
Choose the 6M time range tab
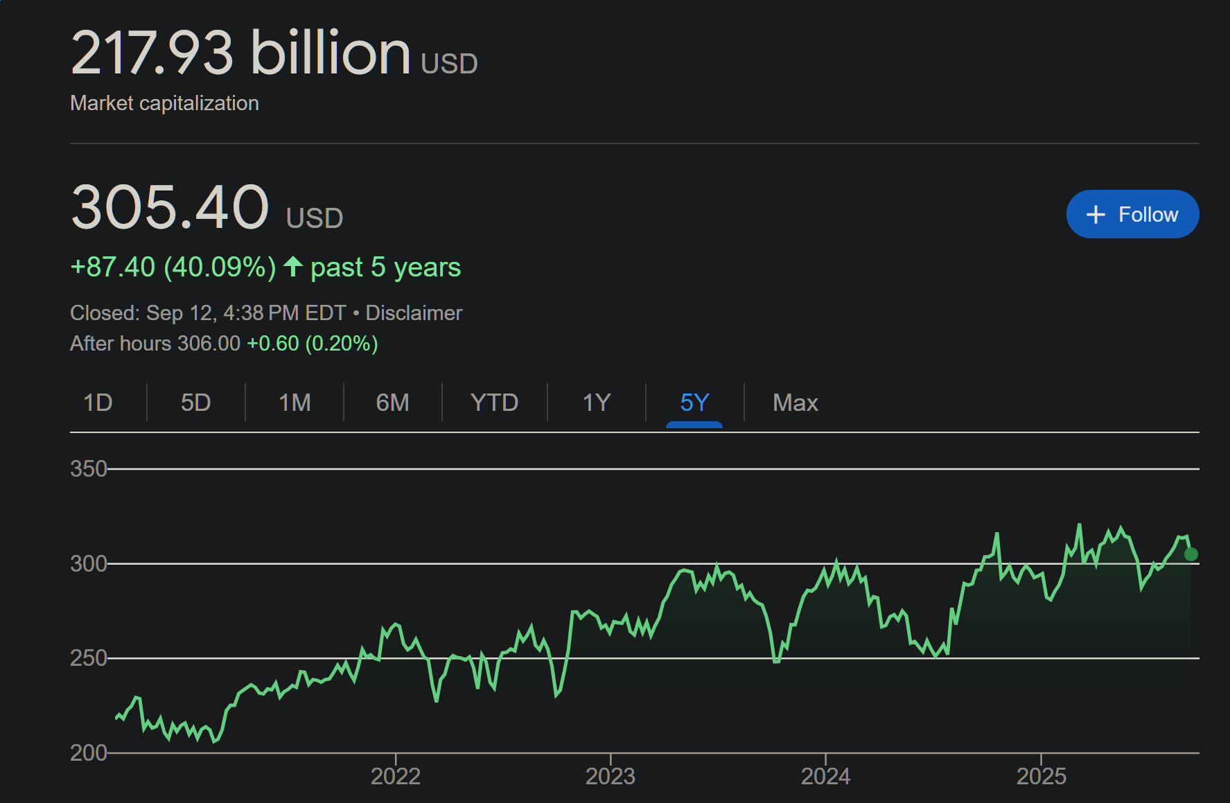pyautogui.click(x=392, y=403)
